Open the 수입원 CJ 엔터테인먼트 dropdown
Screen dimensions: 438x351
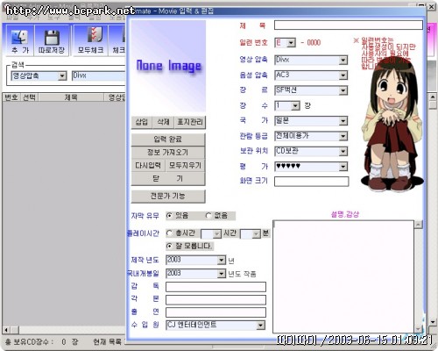coord(261,326)
